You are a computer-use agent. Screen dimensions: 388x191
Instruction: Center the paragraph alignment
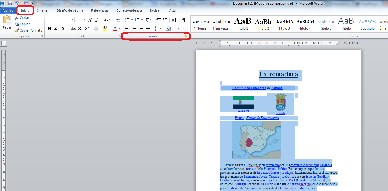134,28
